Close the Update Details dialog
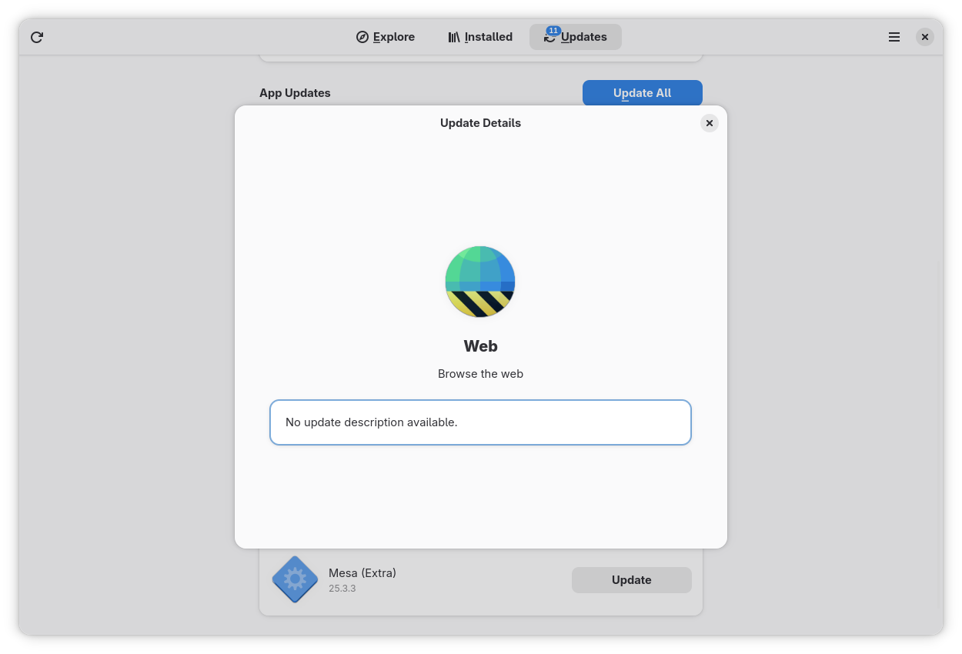Viewport: 962px width, 654px height. [x=710, y=123]
